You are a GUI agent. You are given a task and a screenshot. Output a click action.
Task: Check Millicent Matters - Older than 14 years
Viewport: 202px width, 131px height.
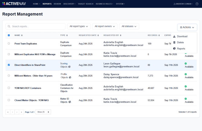coord(9,76)
